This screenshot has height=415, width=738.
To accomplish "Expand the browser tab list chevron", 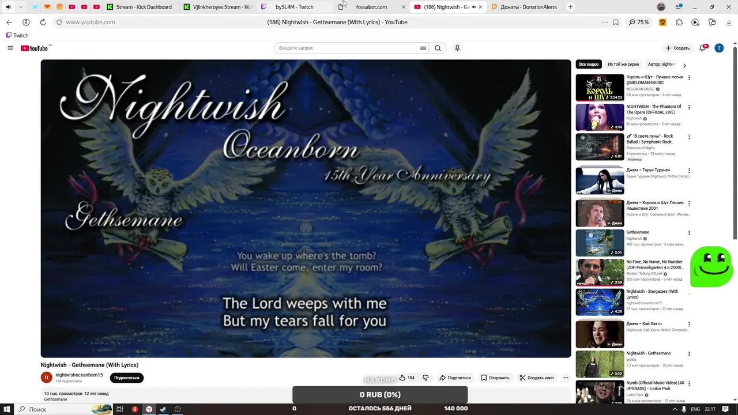I will pyautogui.click(x=21, y=7).
